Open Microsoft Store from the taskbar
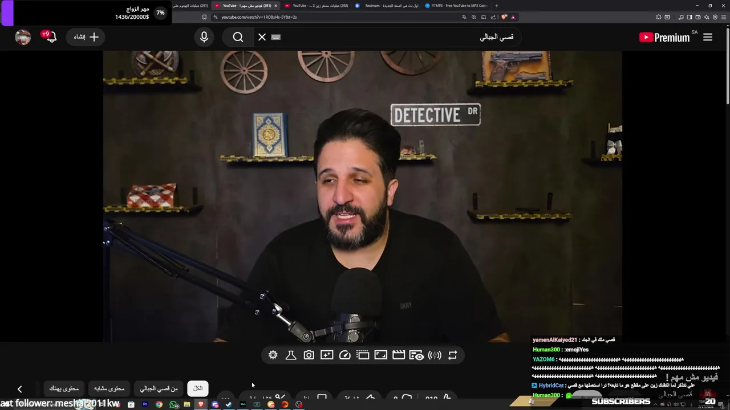This screenshot has width=730, height=410. pyautogui.click(x=131, y=404)
